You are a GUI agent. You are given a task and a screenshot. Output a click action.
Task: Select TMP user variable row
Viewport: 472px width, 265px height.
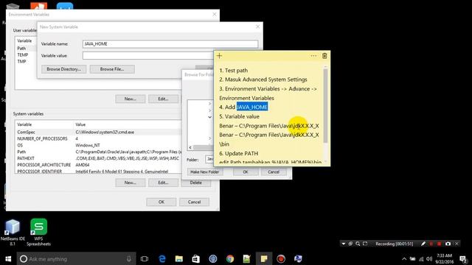(x=27, y=62)
